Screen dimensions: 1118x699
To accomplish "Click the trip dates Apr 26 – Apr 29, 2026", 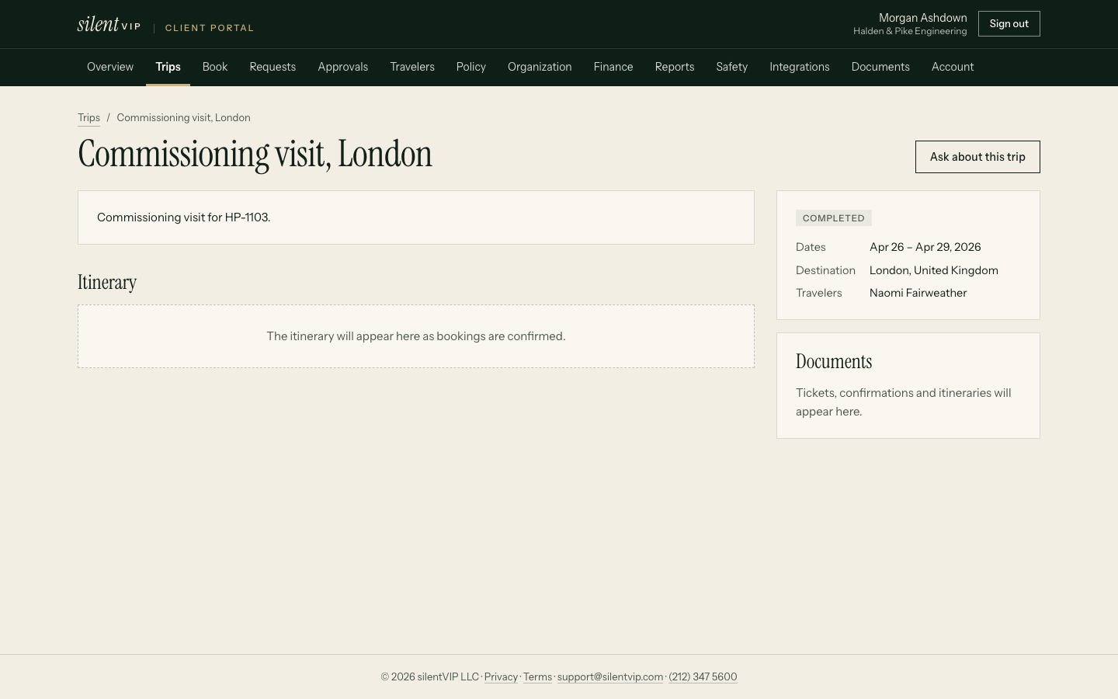I will coord(925,247).
